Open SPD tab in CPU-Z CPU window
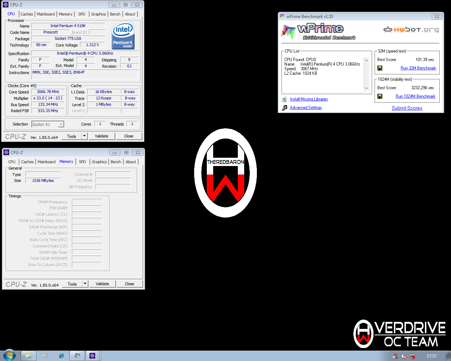451x361 pixels. [x=82, y=14]
